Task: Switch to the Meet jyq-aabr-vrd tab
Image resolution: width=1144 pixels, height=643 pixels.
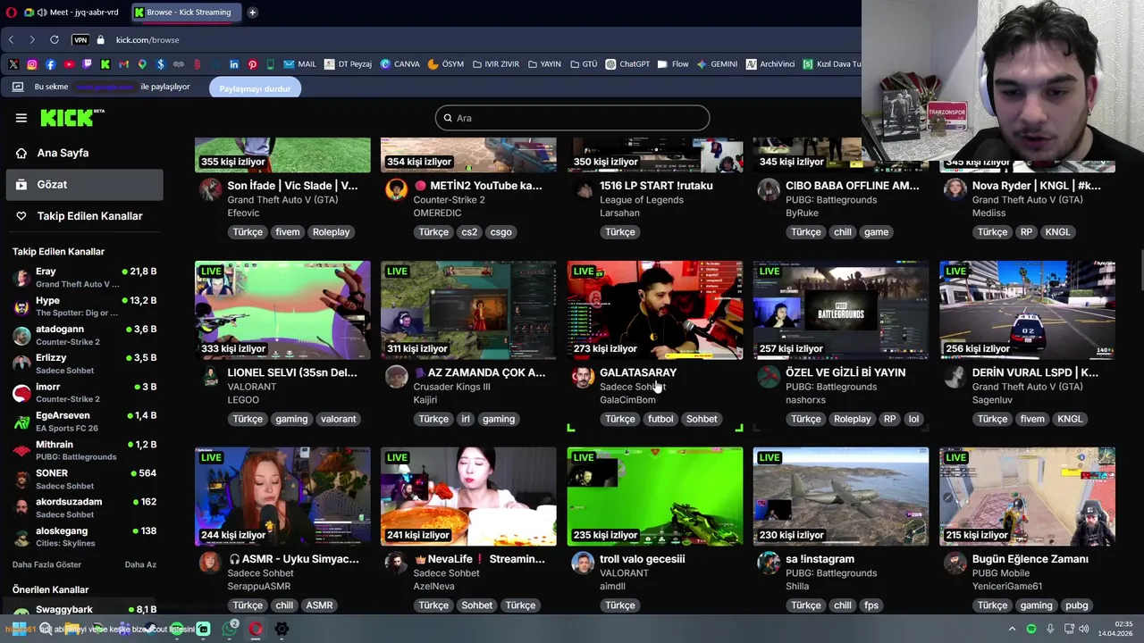Action: (71, 13)
